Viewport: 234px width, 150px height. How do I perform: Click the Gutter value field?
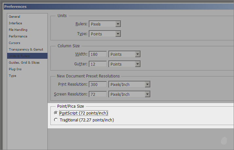pos(97,64)
